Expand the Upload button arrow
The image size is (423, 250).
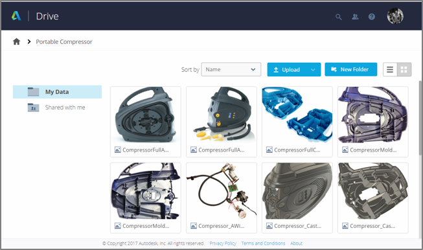[313, 69]
